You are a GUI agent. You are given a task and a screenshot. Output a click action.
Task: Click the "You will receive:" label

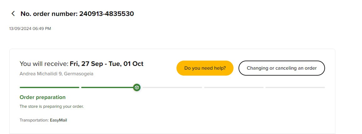click(44, 64)
